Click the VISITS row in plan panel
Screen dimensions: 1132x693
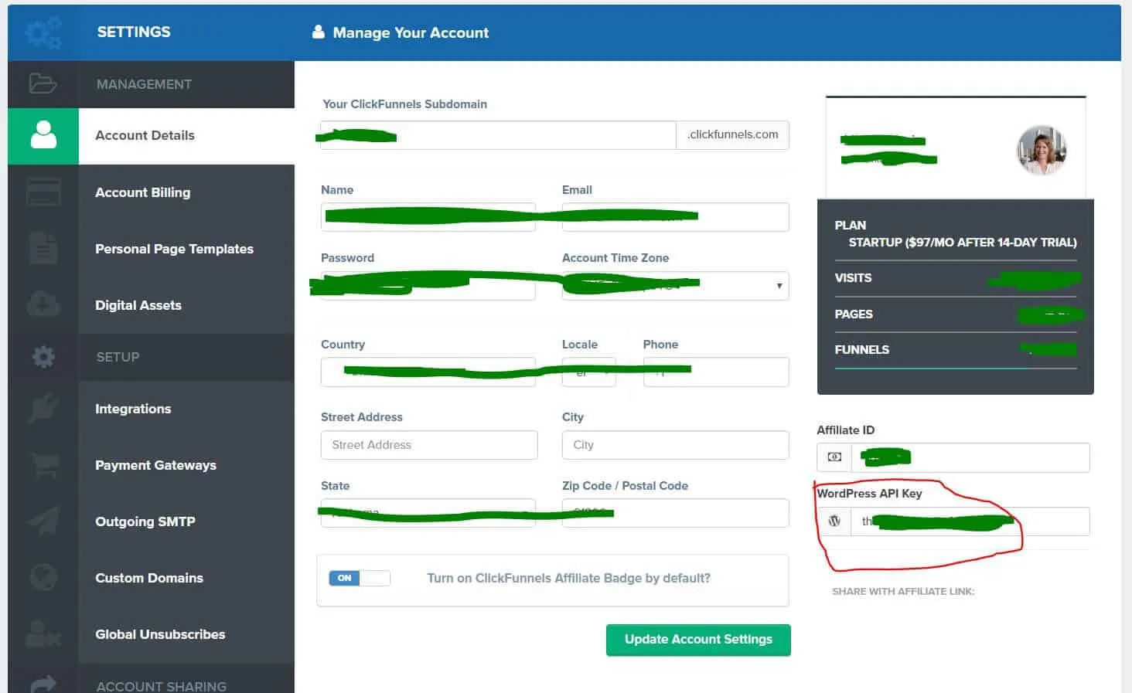pos(956,278)
